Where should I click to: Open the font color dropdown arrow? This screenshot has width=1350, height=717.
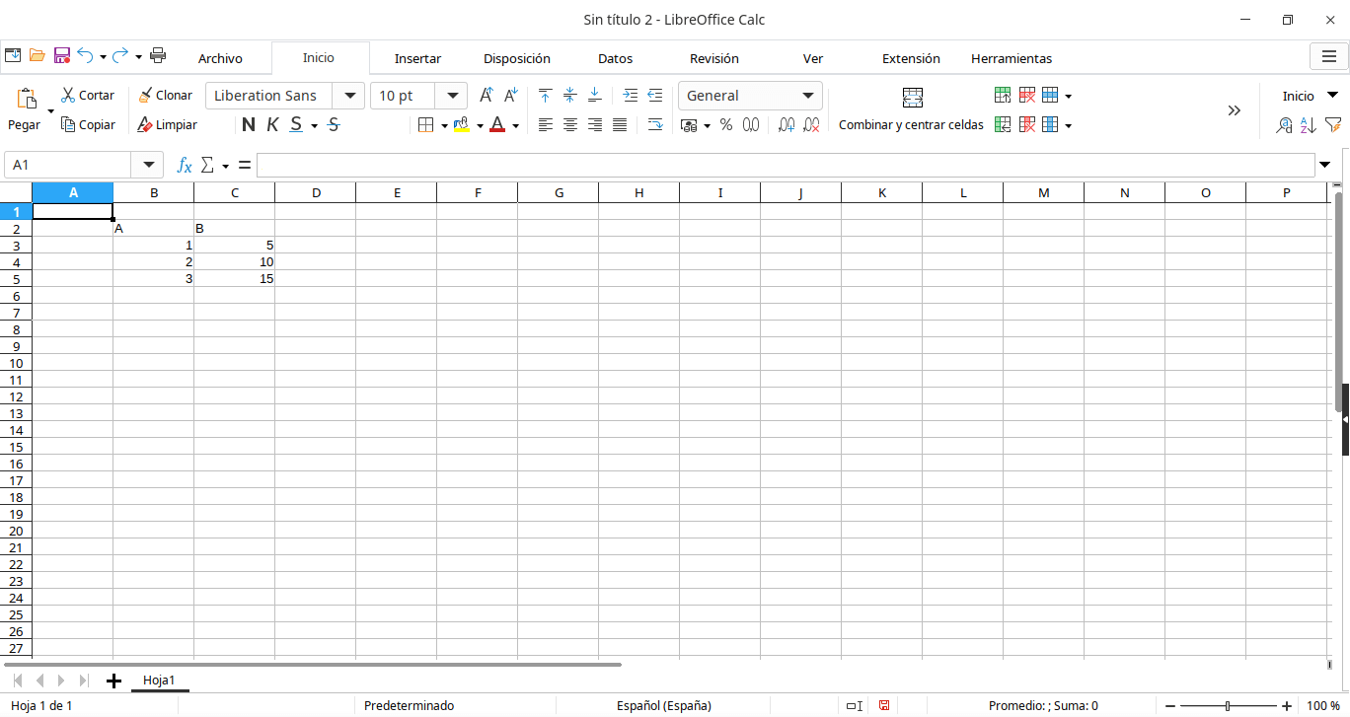click(x=515, y=125)
